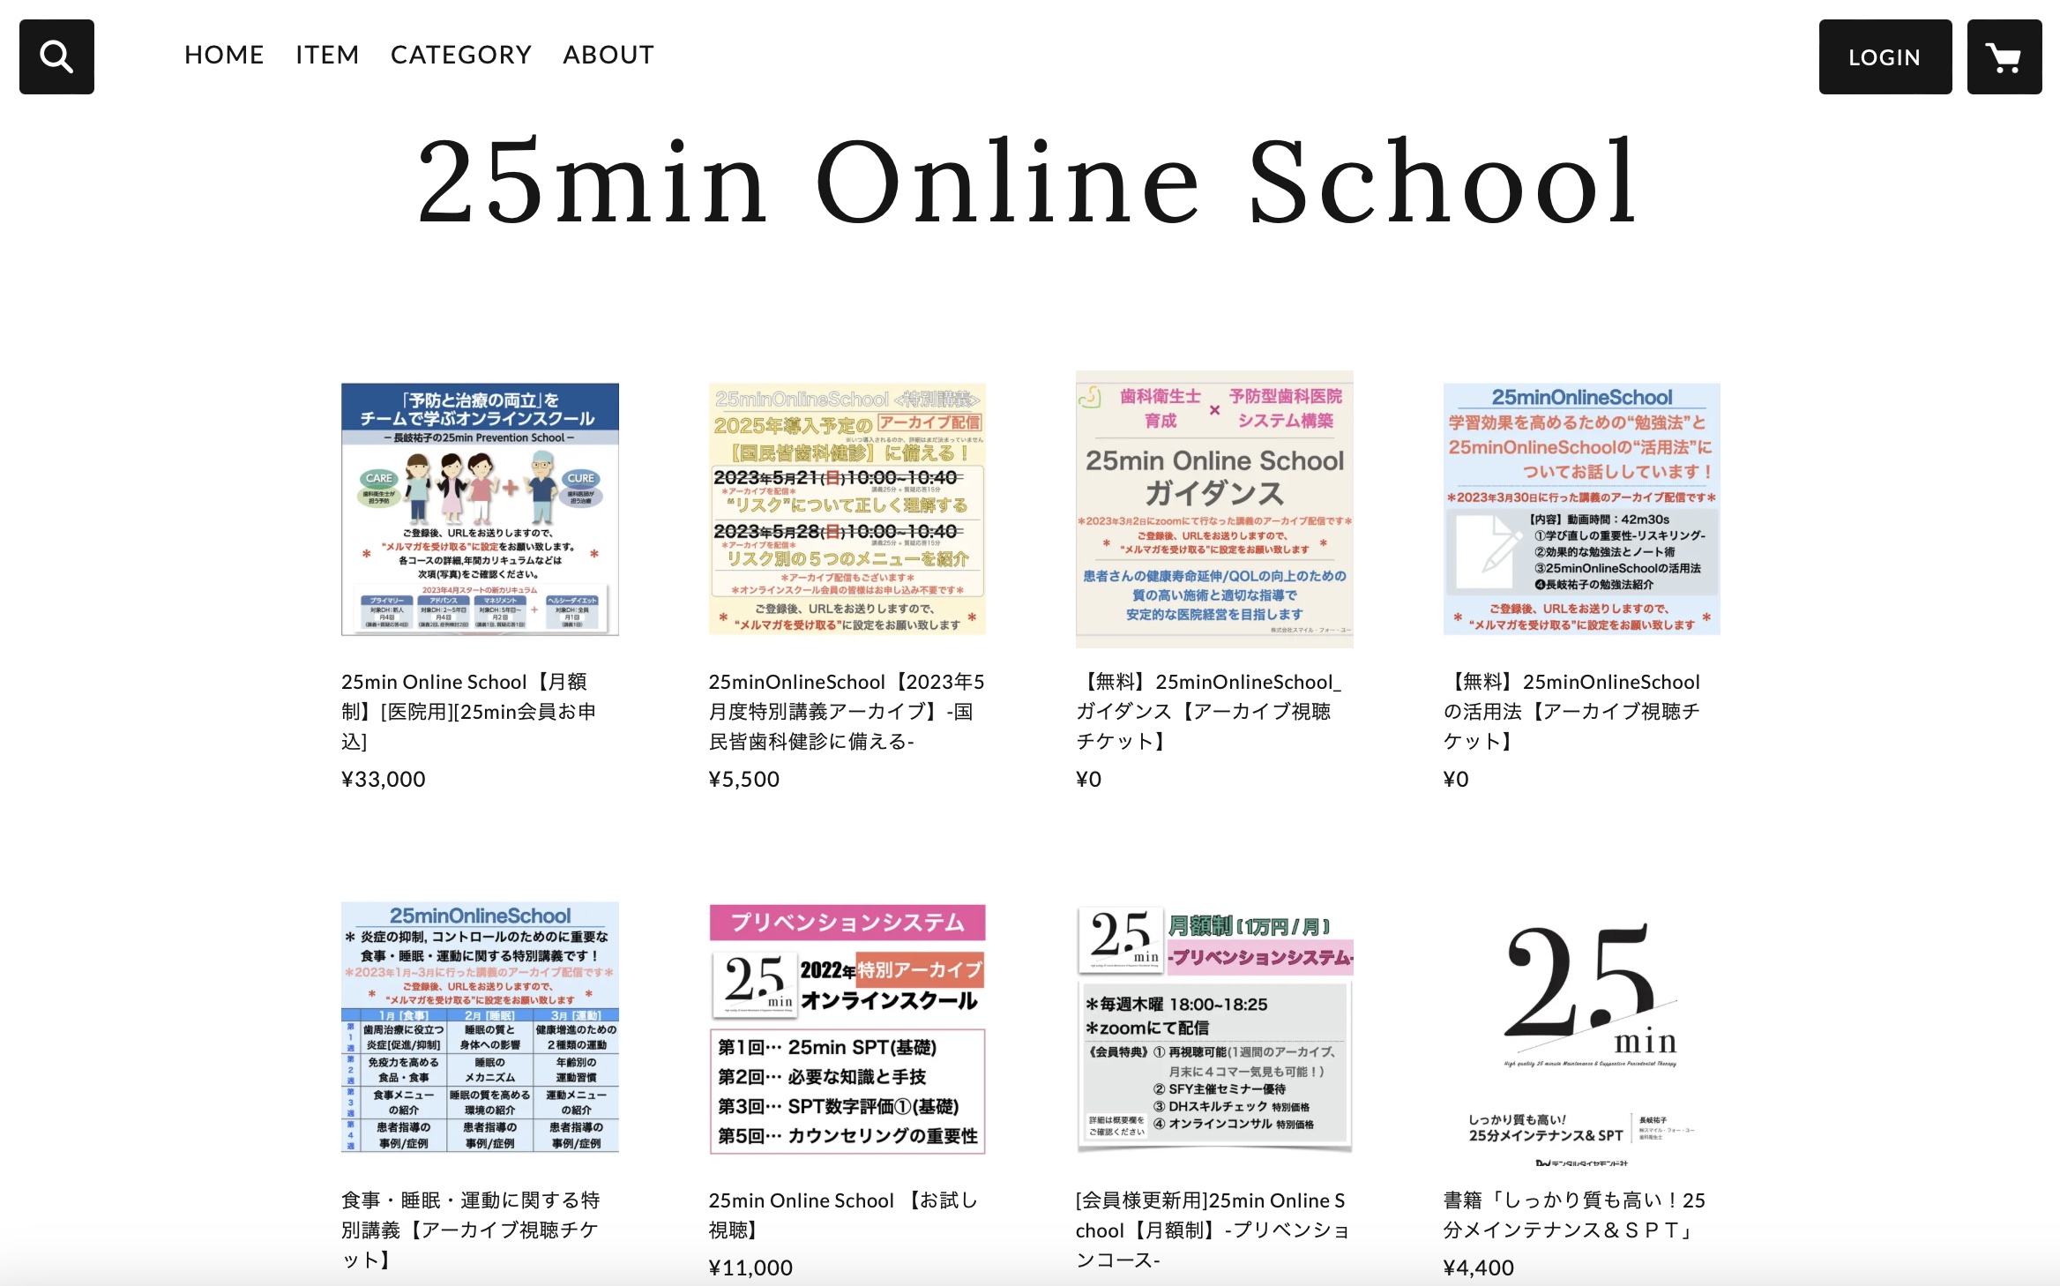The image size is (2060, 1286).
Task: Expand the CATEGORY dropdown navigation
Action: [460, 53]
